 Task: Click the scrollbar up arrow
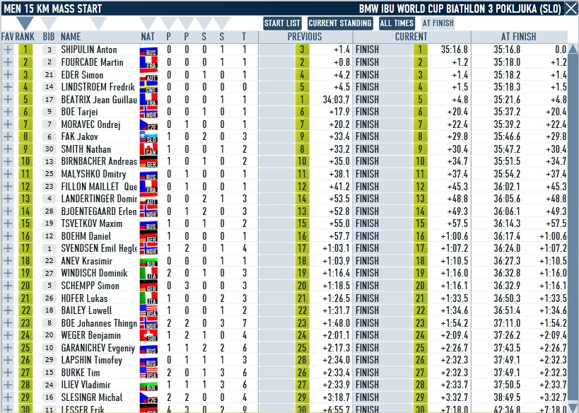pos(573,49)
